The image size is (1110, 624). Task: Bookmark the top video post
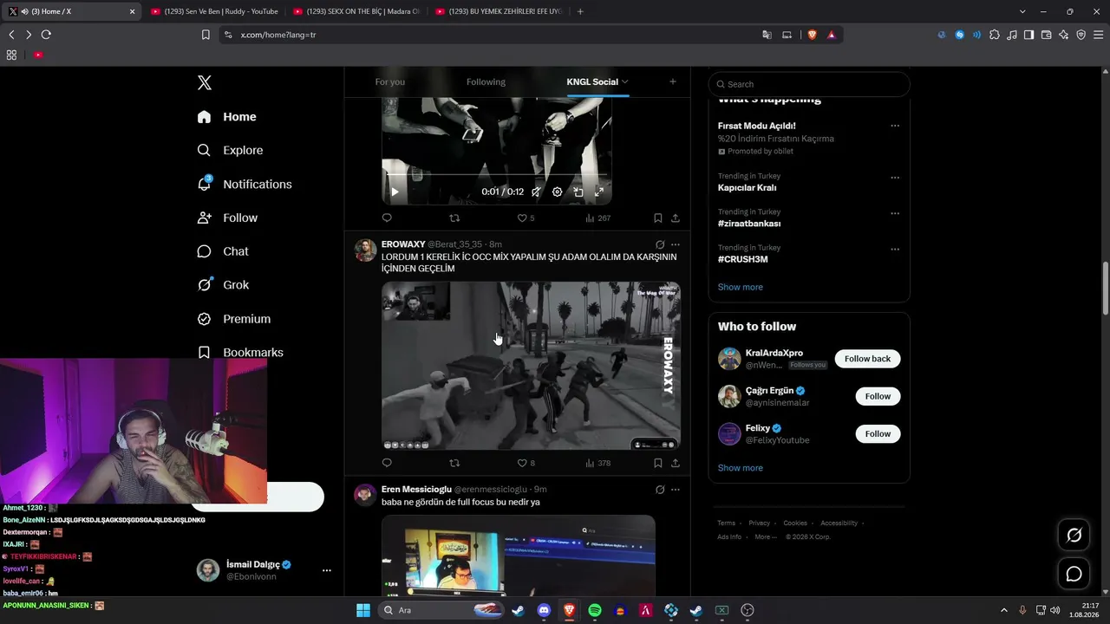[658, 218]
